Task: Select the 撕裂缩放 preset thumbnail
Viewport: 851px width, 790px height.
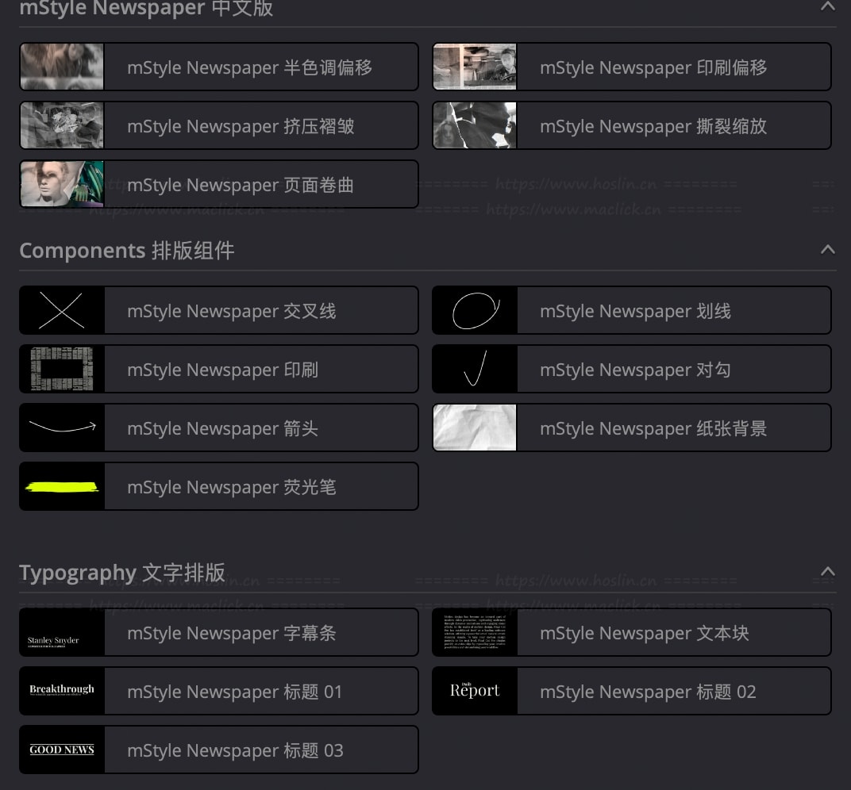Action: [475, 125]
